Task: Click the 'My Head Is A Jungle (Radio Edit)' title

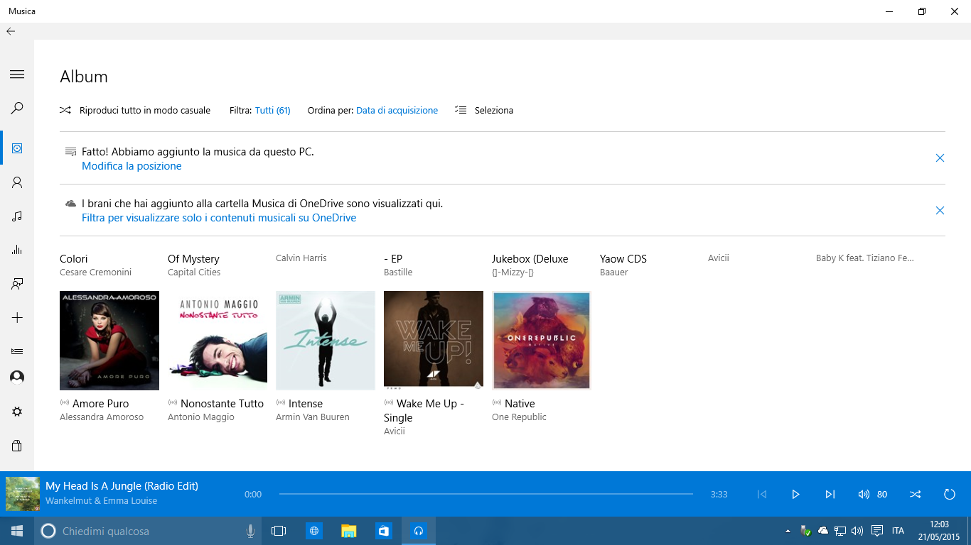Action: tap(122, 486)
